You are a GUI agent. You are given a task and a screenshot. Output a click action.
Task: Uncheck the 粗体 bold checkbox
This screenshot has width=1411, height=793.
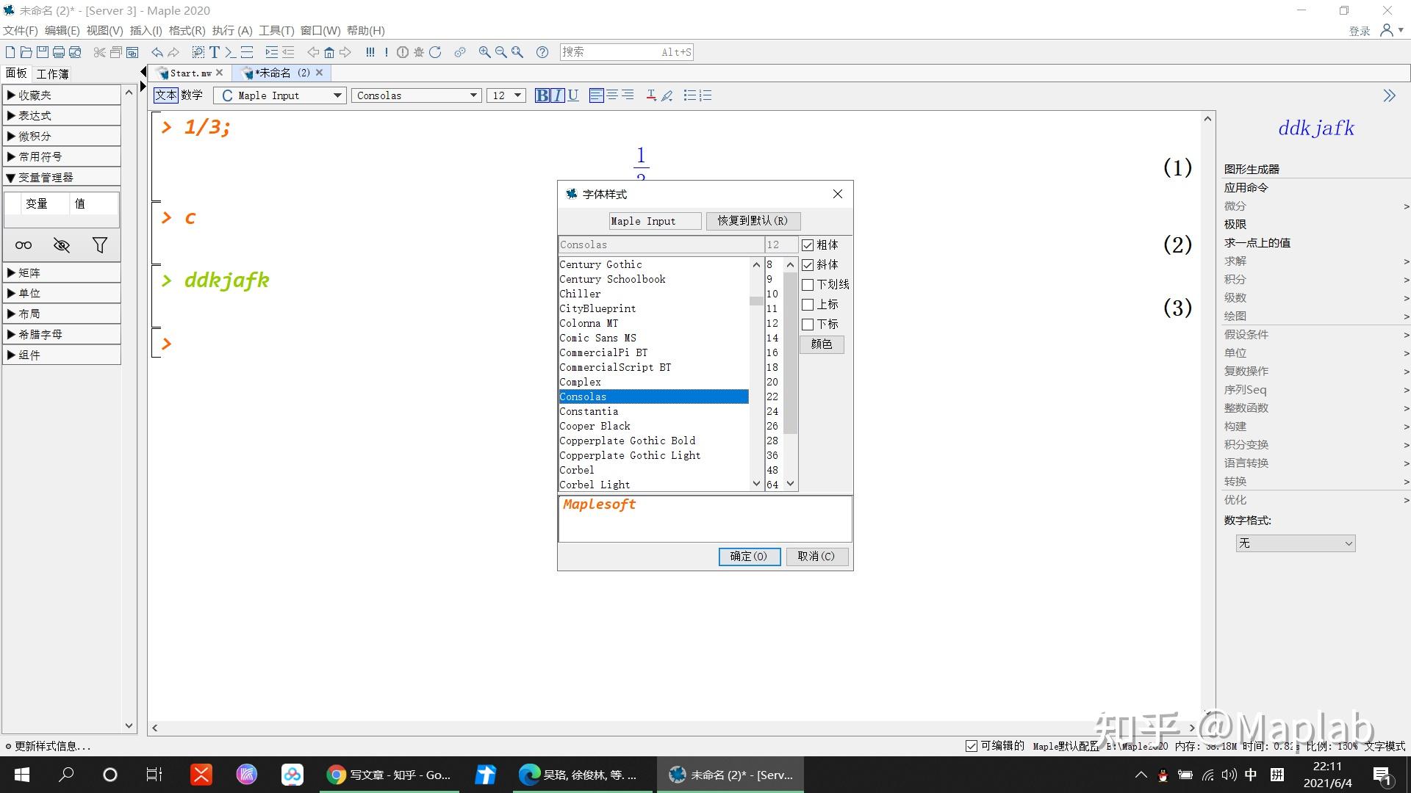tap(808, 245)
